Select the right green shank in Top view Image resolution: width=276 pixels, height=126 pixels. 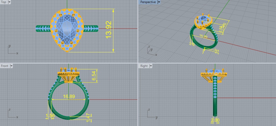91,28
